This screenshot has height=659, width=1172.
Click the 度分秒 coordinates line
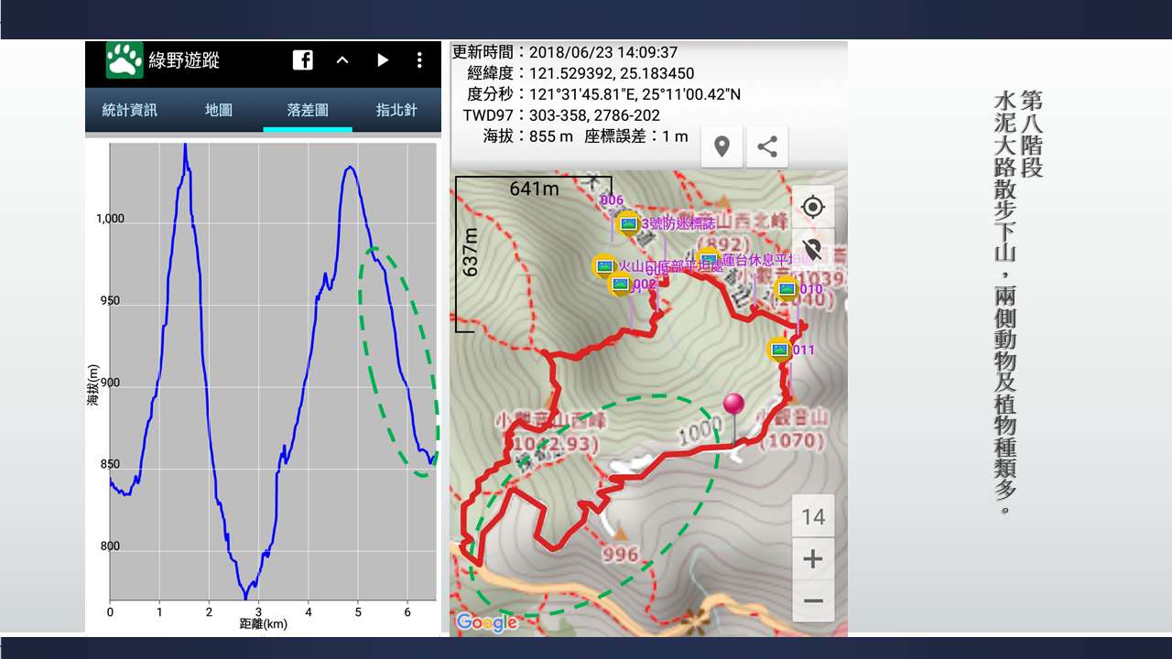tap(604, 94)
